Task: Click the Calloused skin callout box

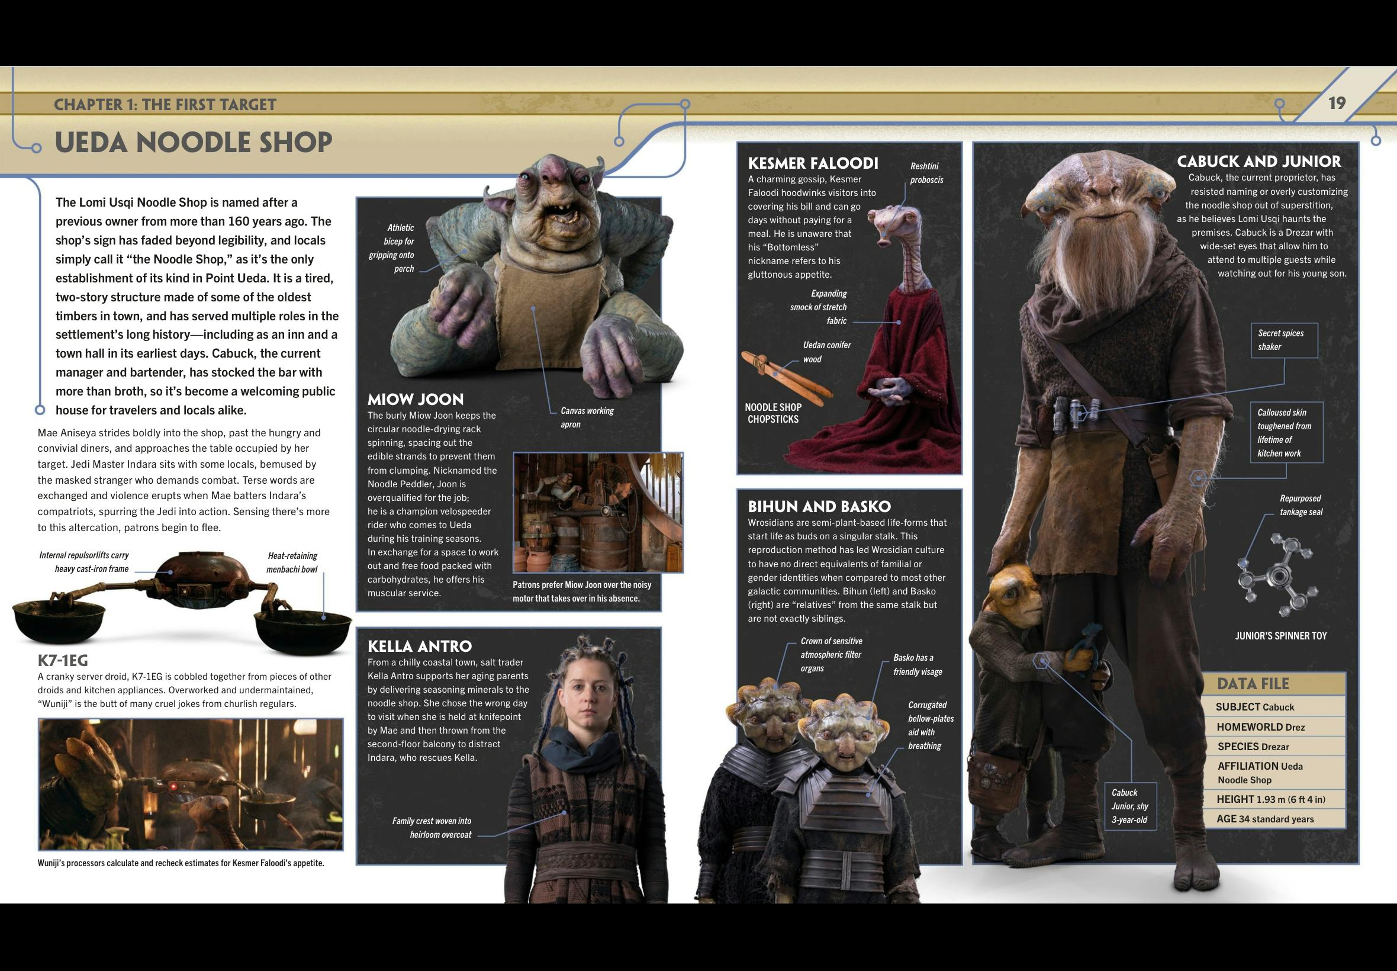Action: click(1286, 433)
